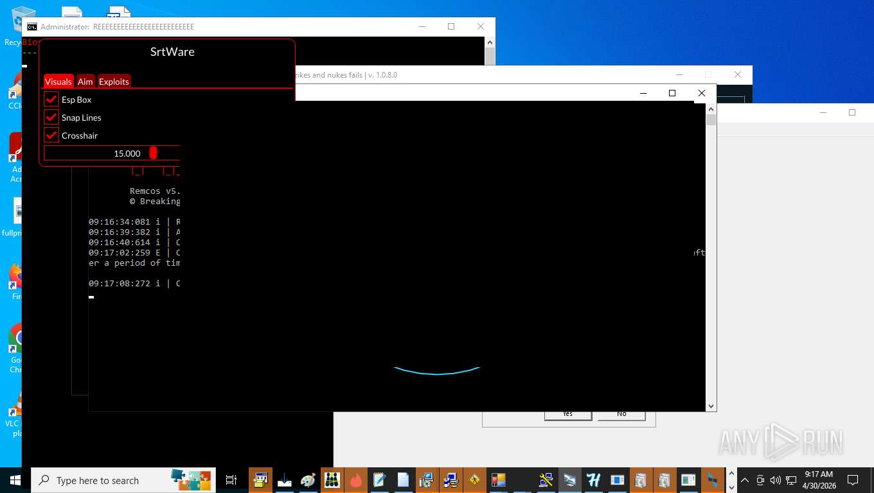The width and height of the screenshot is (874, 493).
Task: Select the Firefox desktop shortcut
Action: [x=15, y=281]
